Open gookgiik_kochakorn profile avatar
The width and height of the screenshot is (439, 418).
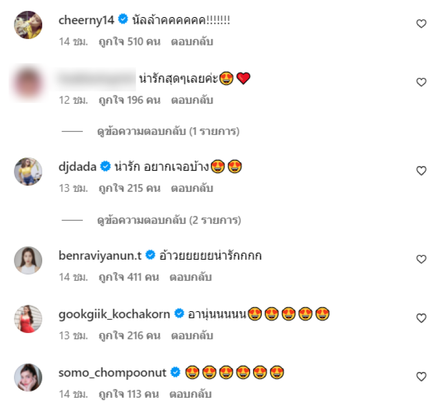coord(28,319)
